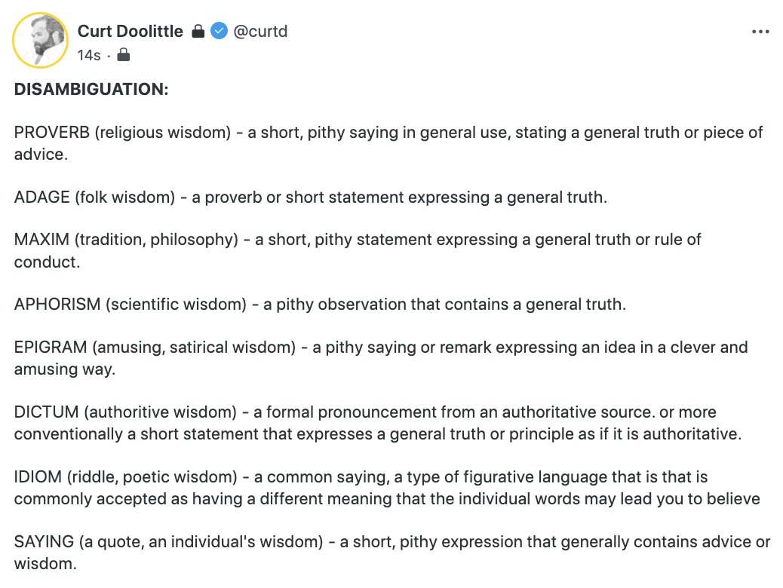This screenshot has width=783, height=588.
Task: Click the "(scientific wisdom)" parenthetical text
Action: (x=176, y=305)
